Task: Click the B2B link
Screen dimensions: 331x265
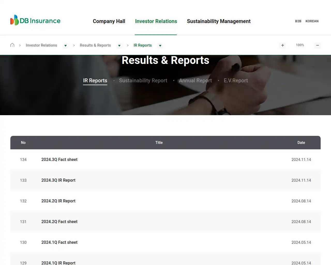Action: (x=298, y=21)
